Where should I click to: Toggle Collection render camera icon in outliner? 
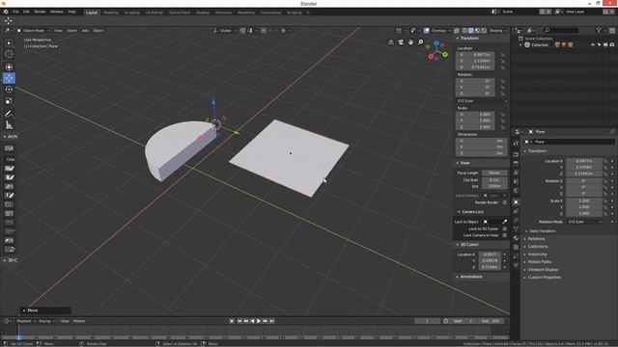click(612, 45)
